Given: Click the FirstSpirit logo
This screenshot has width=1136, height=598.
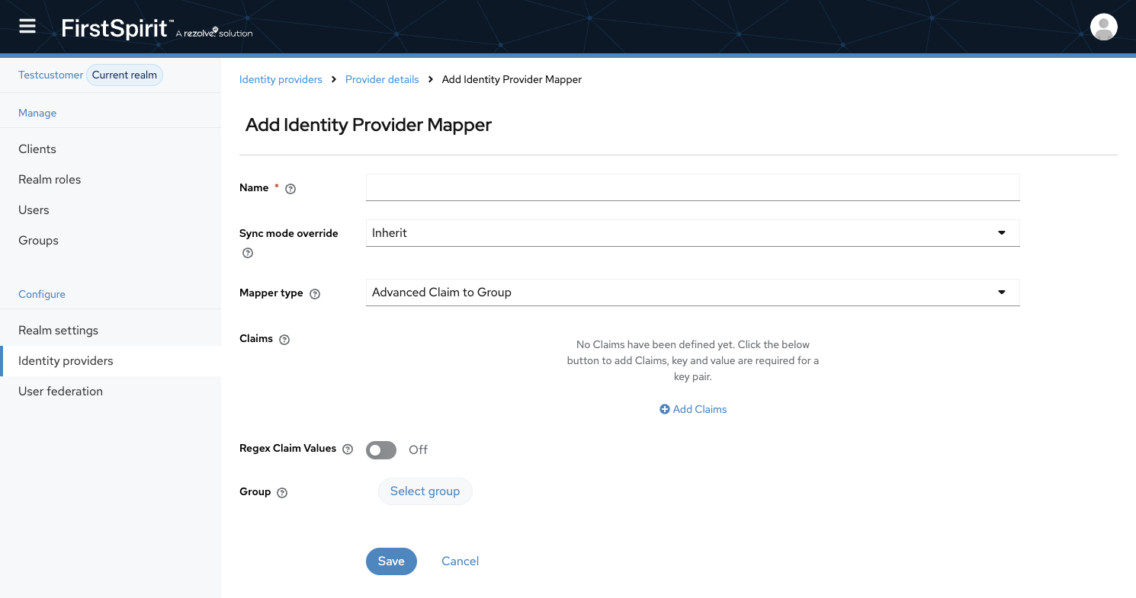Looking at the screenshot, I should coord(156,29).
